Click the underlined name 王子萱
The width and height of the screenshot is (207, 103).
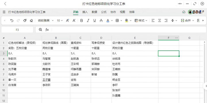coord(46,80)
